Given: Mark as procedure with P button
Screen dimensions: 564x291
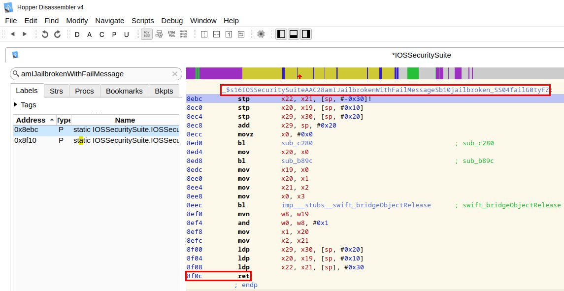Looking at the screenshot, I should pyautogui.click(x=114, y=34).
